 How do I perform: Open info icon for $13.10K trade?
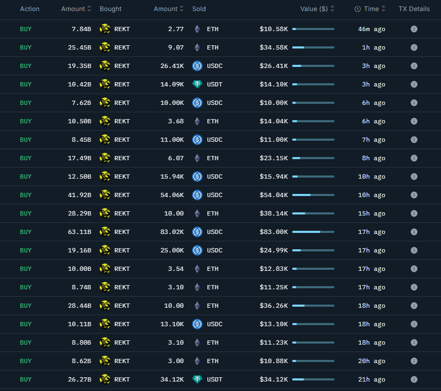point(414,324)
